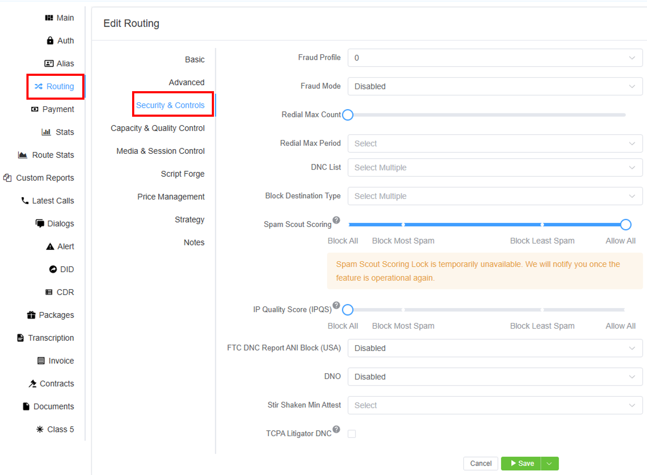The width and height of the screenshot is (647, 475).
Task: Click the TCPA Litigator DNC help icon
Action: pos(336,429)
